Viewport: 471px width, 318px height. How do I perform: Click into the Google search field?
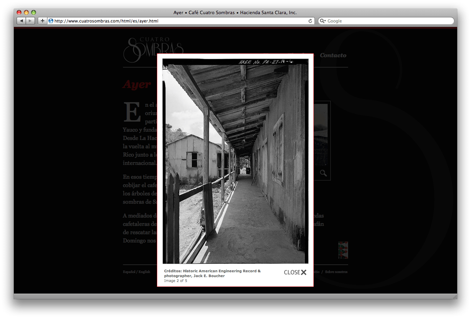point(388,21)
